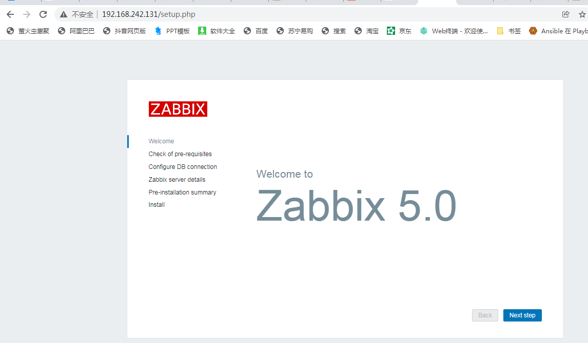Image resolution: width=588 pixels, height=343 pixels.
Task: Open the 阿里巴巴 bookmark
Action: tap(76, 31)
